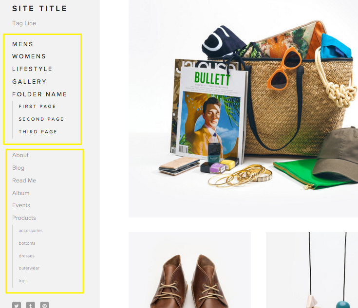Click the About link
358x308 pixels.
pyautogui.click(x=20, y=155)
